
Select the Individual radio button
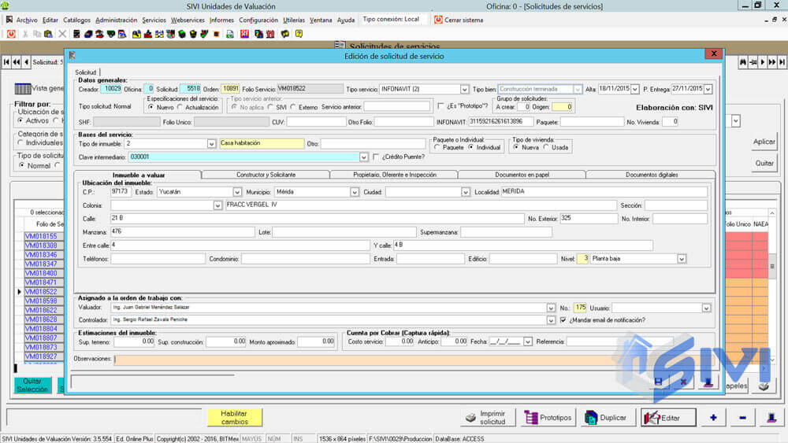pos(471,147)
